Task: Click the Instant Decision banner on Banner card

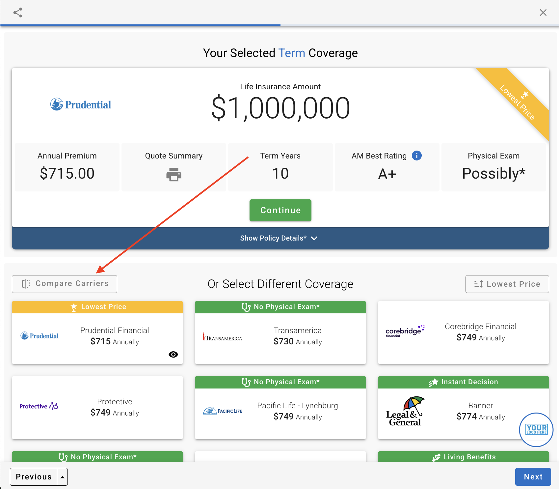Action: tap(464, 382)
